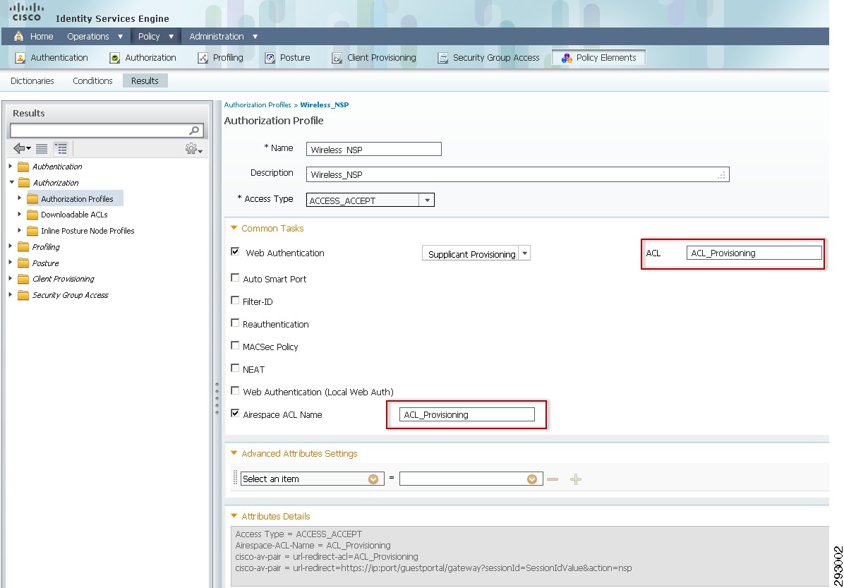Viewport: 844px width, 588px height.
Task: Click the Cisco logo
Action: 27,13
